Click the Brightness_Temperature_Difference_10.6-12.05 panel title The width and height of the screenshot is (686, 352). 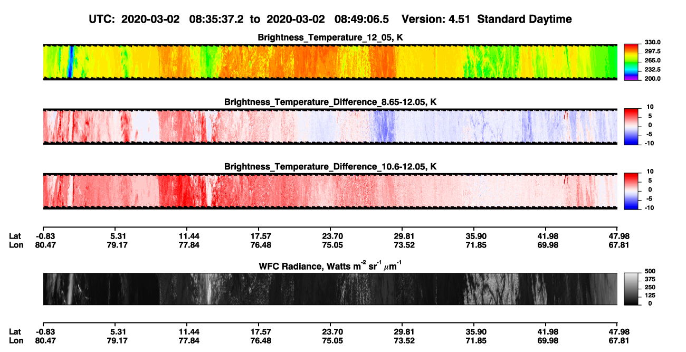tap(330, 167)
